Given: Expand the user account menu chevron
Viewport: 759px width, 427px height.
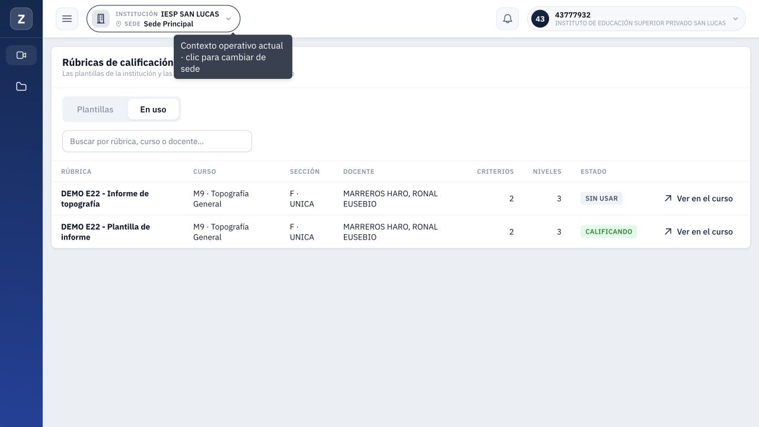Looking at the screenshot, I should (736, 19).
